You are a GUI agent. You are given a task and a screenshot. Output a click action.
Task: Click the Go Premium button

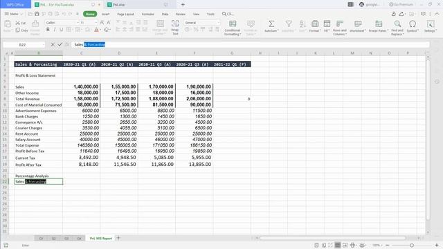click(401, 5)
